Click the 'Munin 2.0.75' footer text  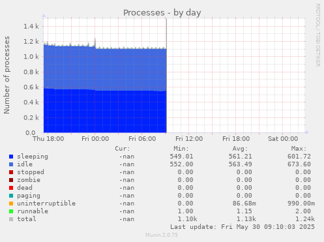coord(162,235)
